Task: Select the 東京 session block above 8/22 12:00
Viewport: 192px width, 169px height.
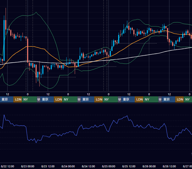Action: 6,99
